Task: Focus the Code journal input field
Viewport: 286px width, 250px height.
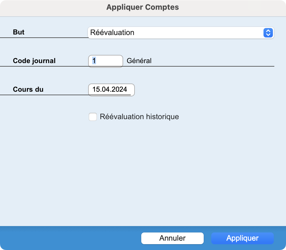Action: pos(106,61)
